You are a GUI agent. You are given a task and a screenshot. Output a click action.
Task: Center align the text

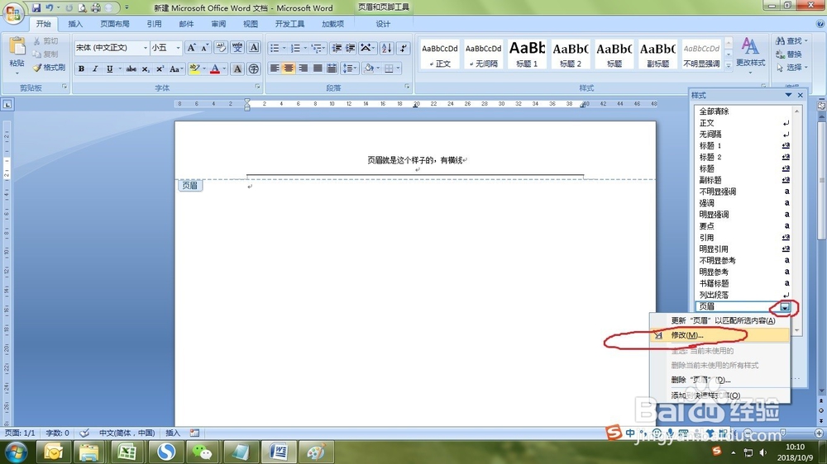(x=289, y=69)
